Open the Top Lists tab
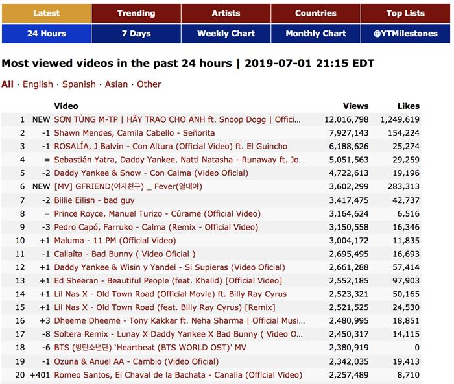Screen dimensions: 454x384 point(405,13)
